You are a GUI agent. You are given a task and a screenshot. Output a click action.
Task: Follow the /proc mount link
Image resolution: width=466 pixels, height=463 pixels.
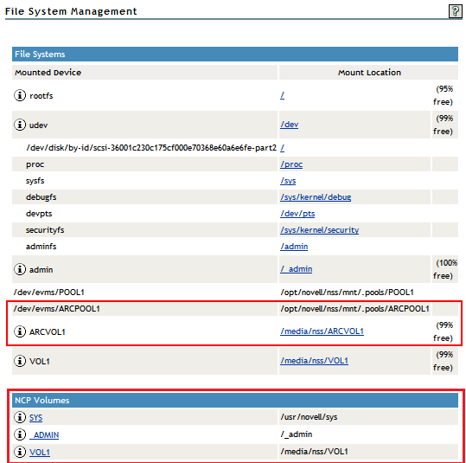click(x=291, y=164)
